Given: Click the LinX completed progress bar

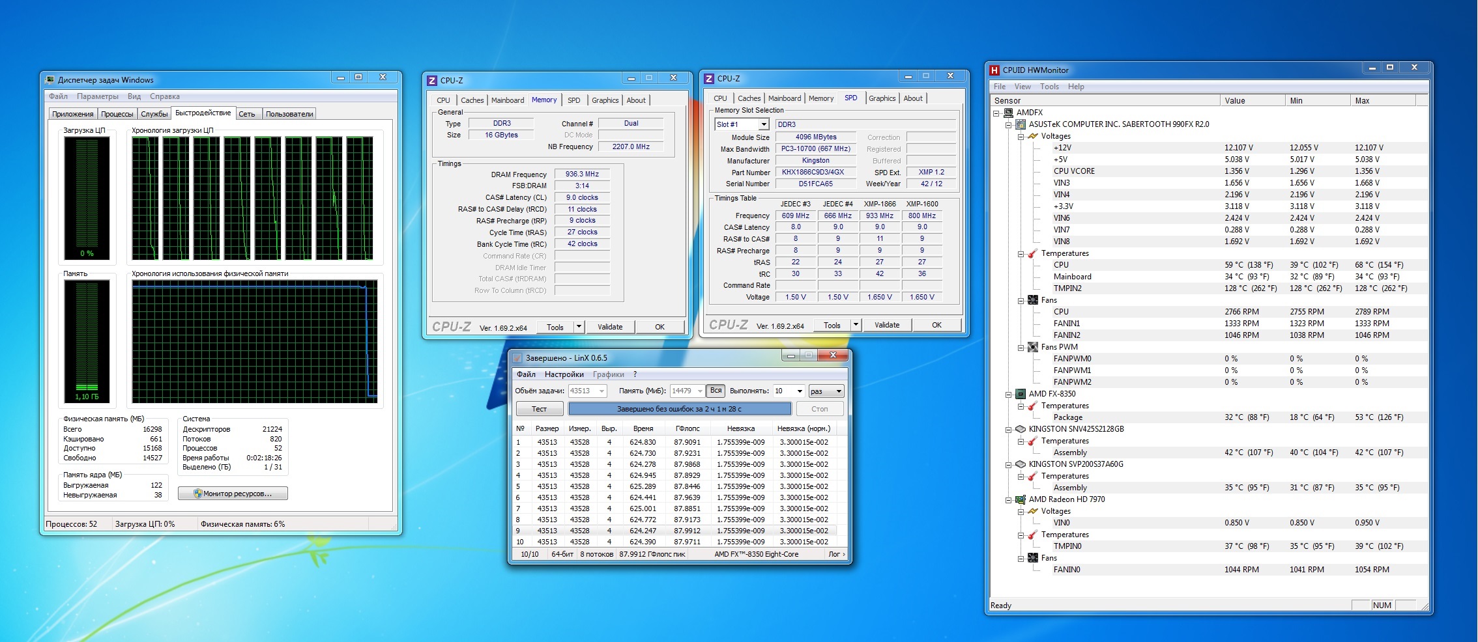Looking at the screenshot, I should 679,409.
